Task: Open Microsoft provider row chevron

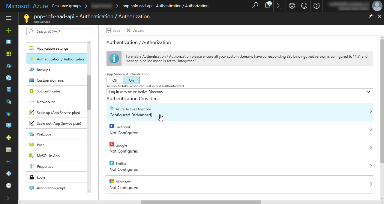Action: [x=370, y=184]
